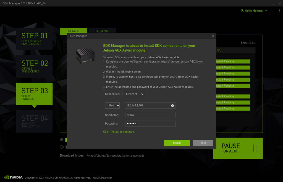Click the Expand all link
The width and height of the screenshot is (283, 182).
248,42
